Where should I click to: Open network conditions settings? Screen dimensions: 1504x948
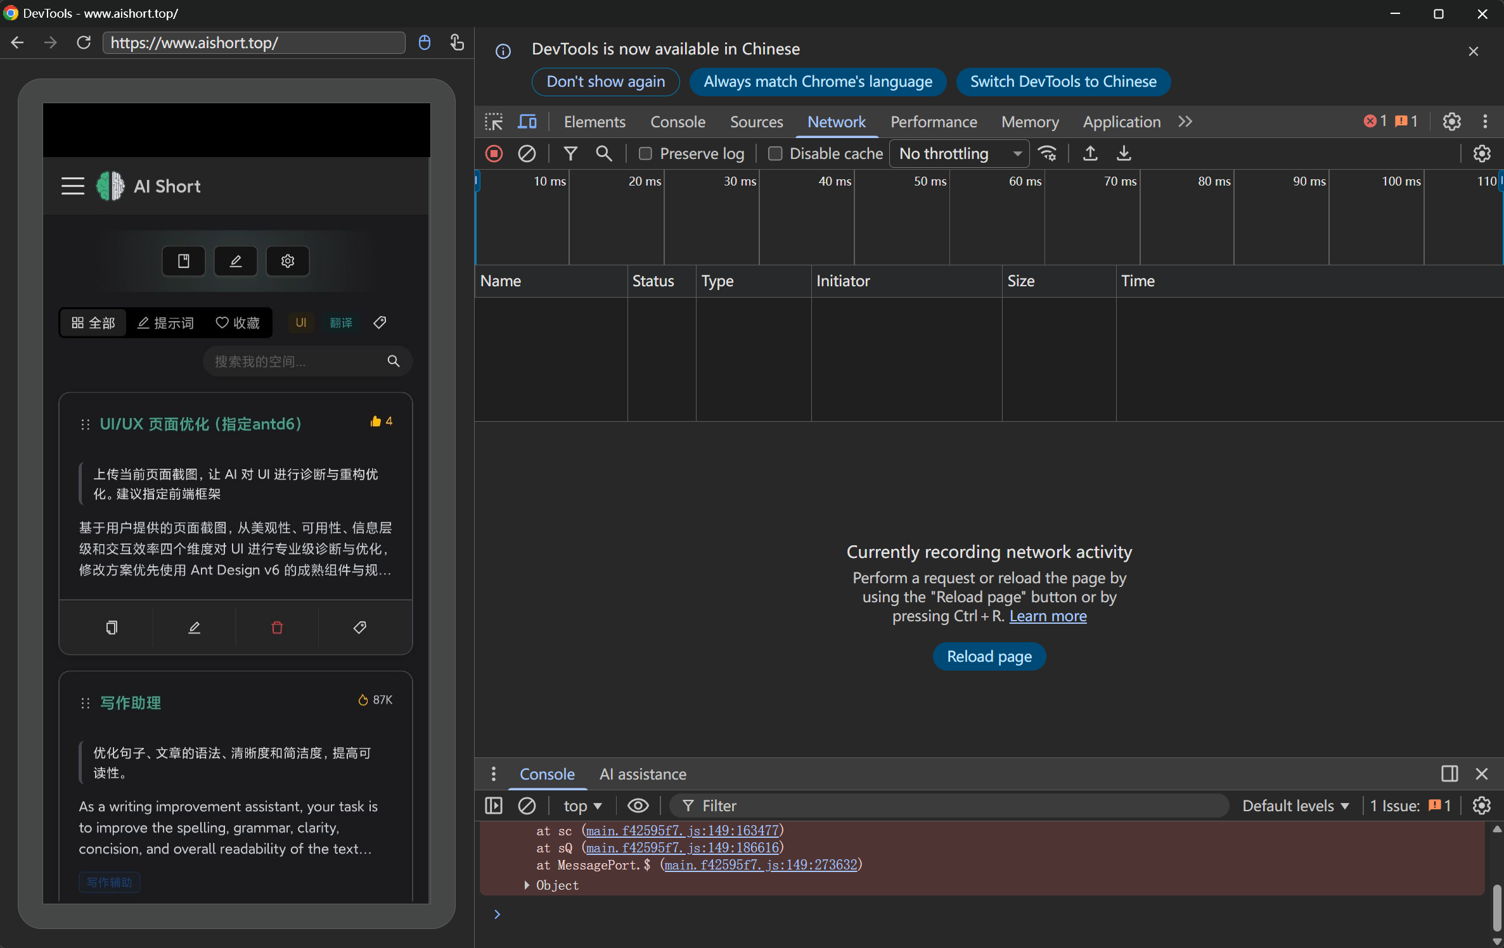[1048, 153]
